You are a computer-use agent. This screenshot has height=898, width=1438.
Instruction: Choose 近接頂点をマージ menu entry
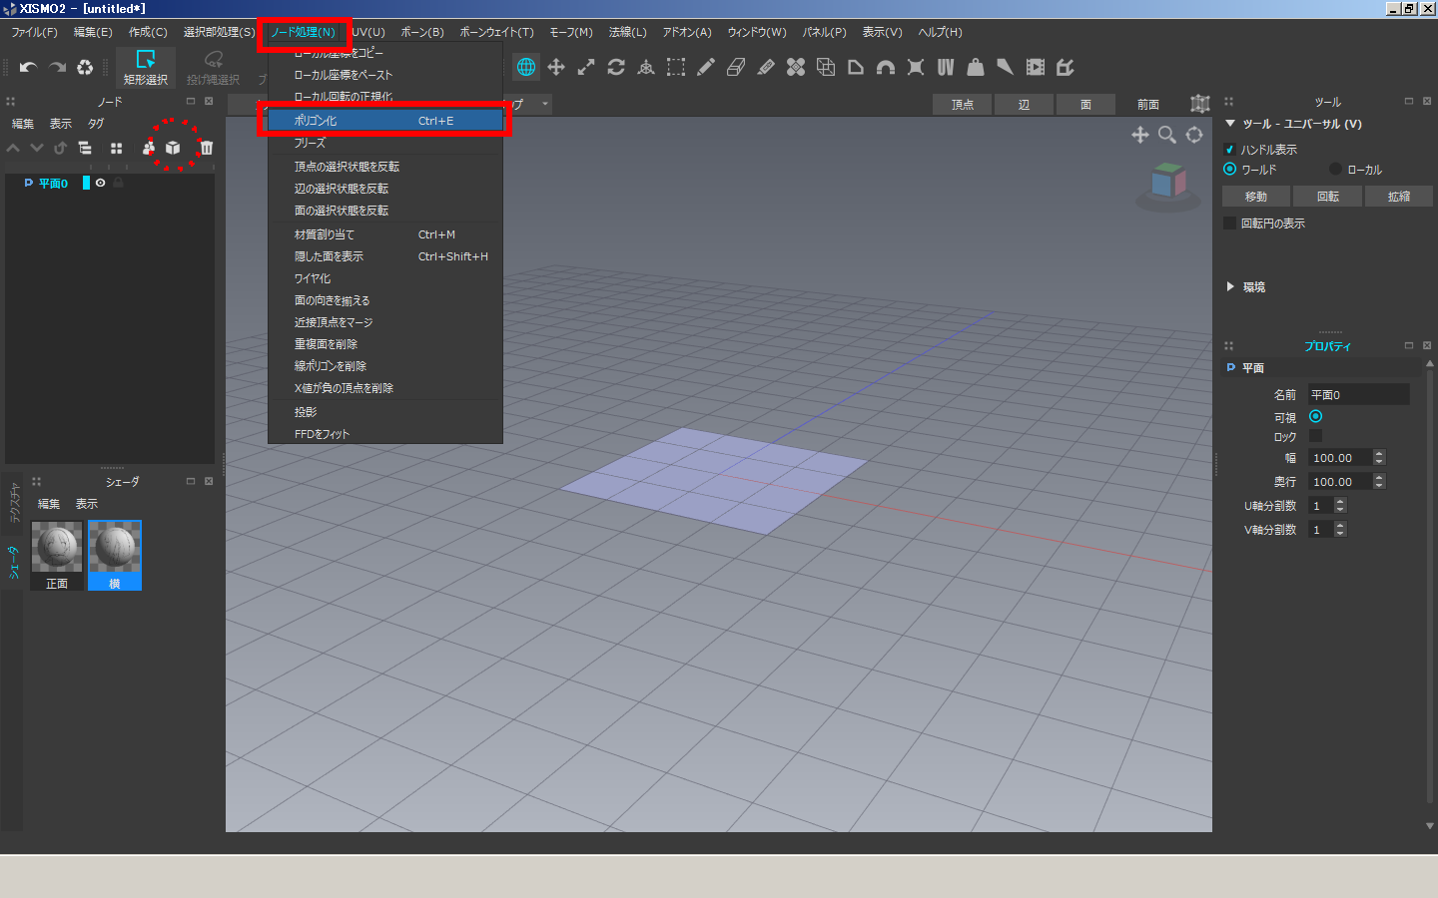pyautogui.click(x=385, y=322)
